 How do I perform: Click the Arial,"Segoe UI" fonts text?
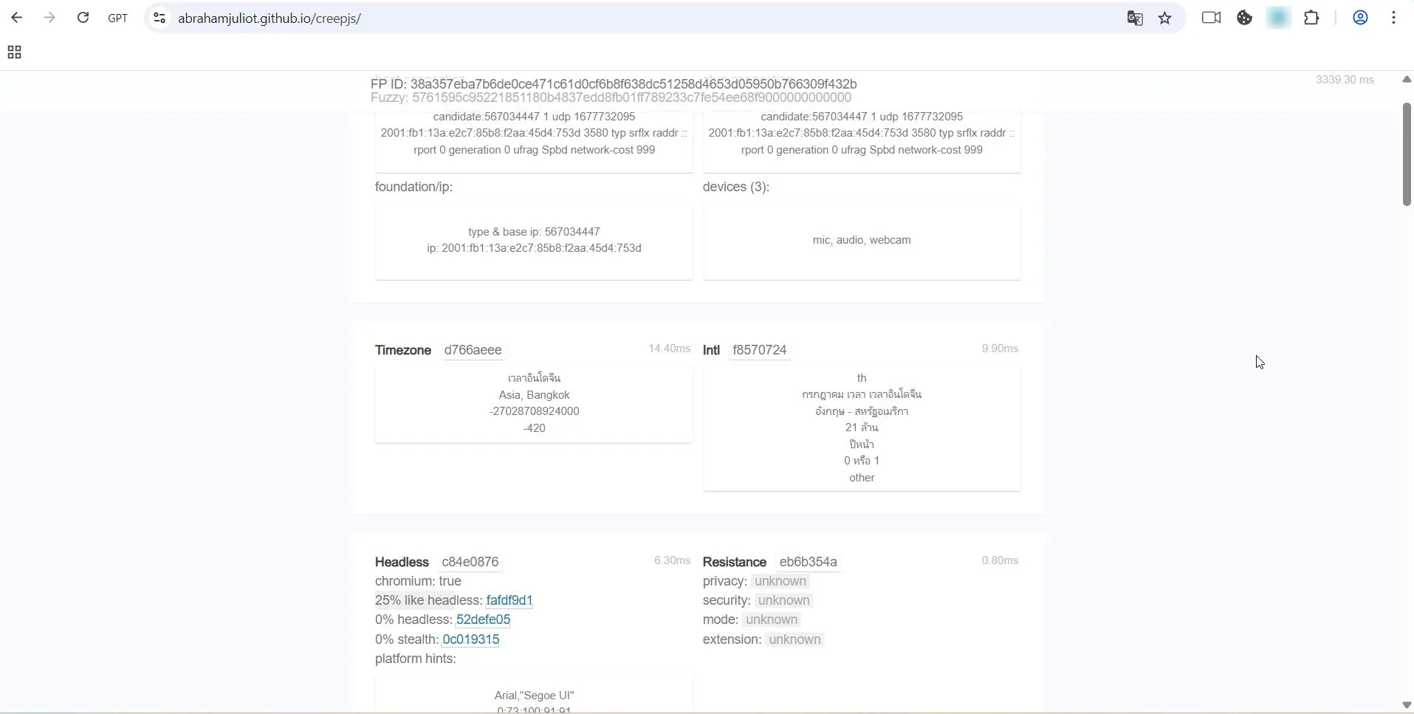point(534,696)
